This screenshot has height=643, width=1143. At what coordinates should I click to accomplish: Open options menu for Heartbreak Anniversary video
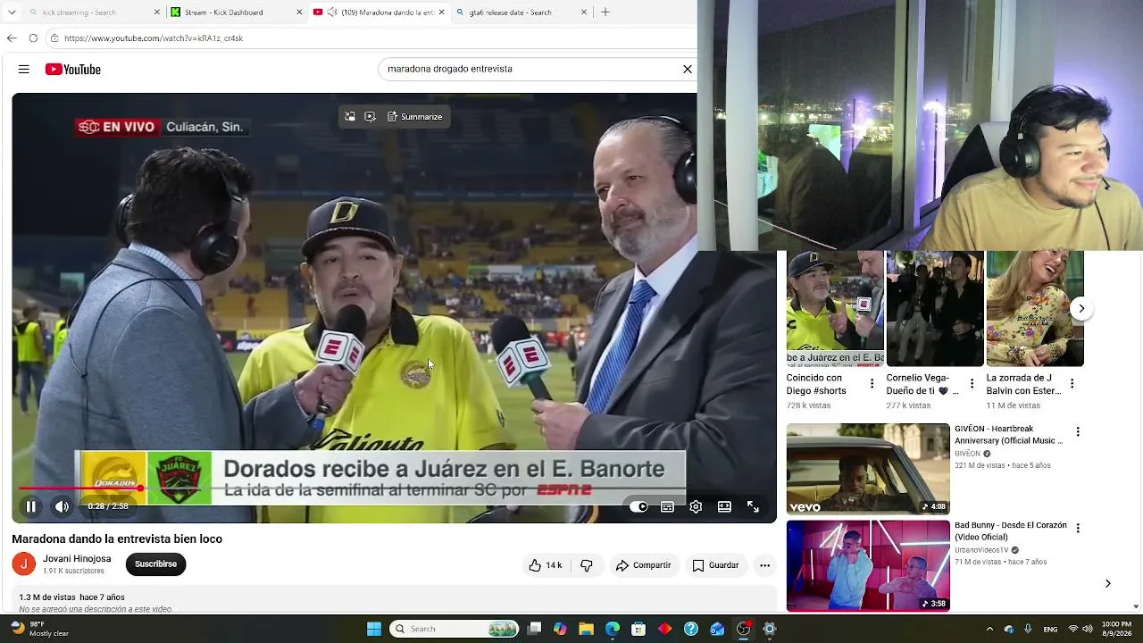(x=1078, y=432)
